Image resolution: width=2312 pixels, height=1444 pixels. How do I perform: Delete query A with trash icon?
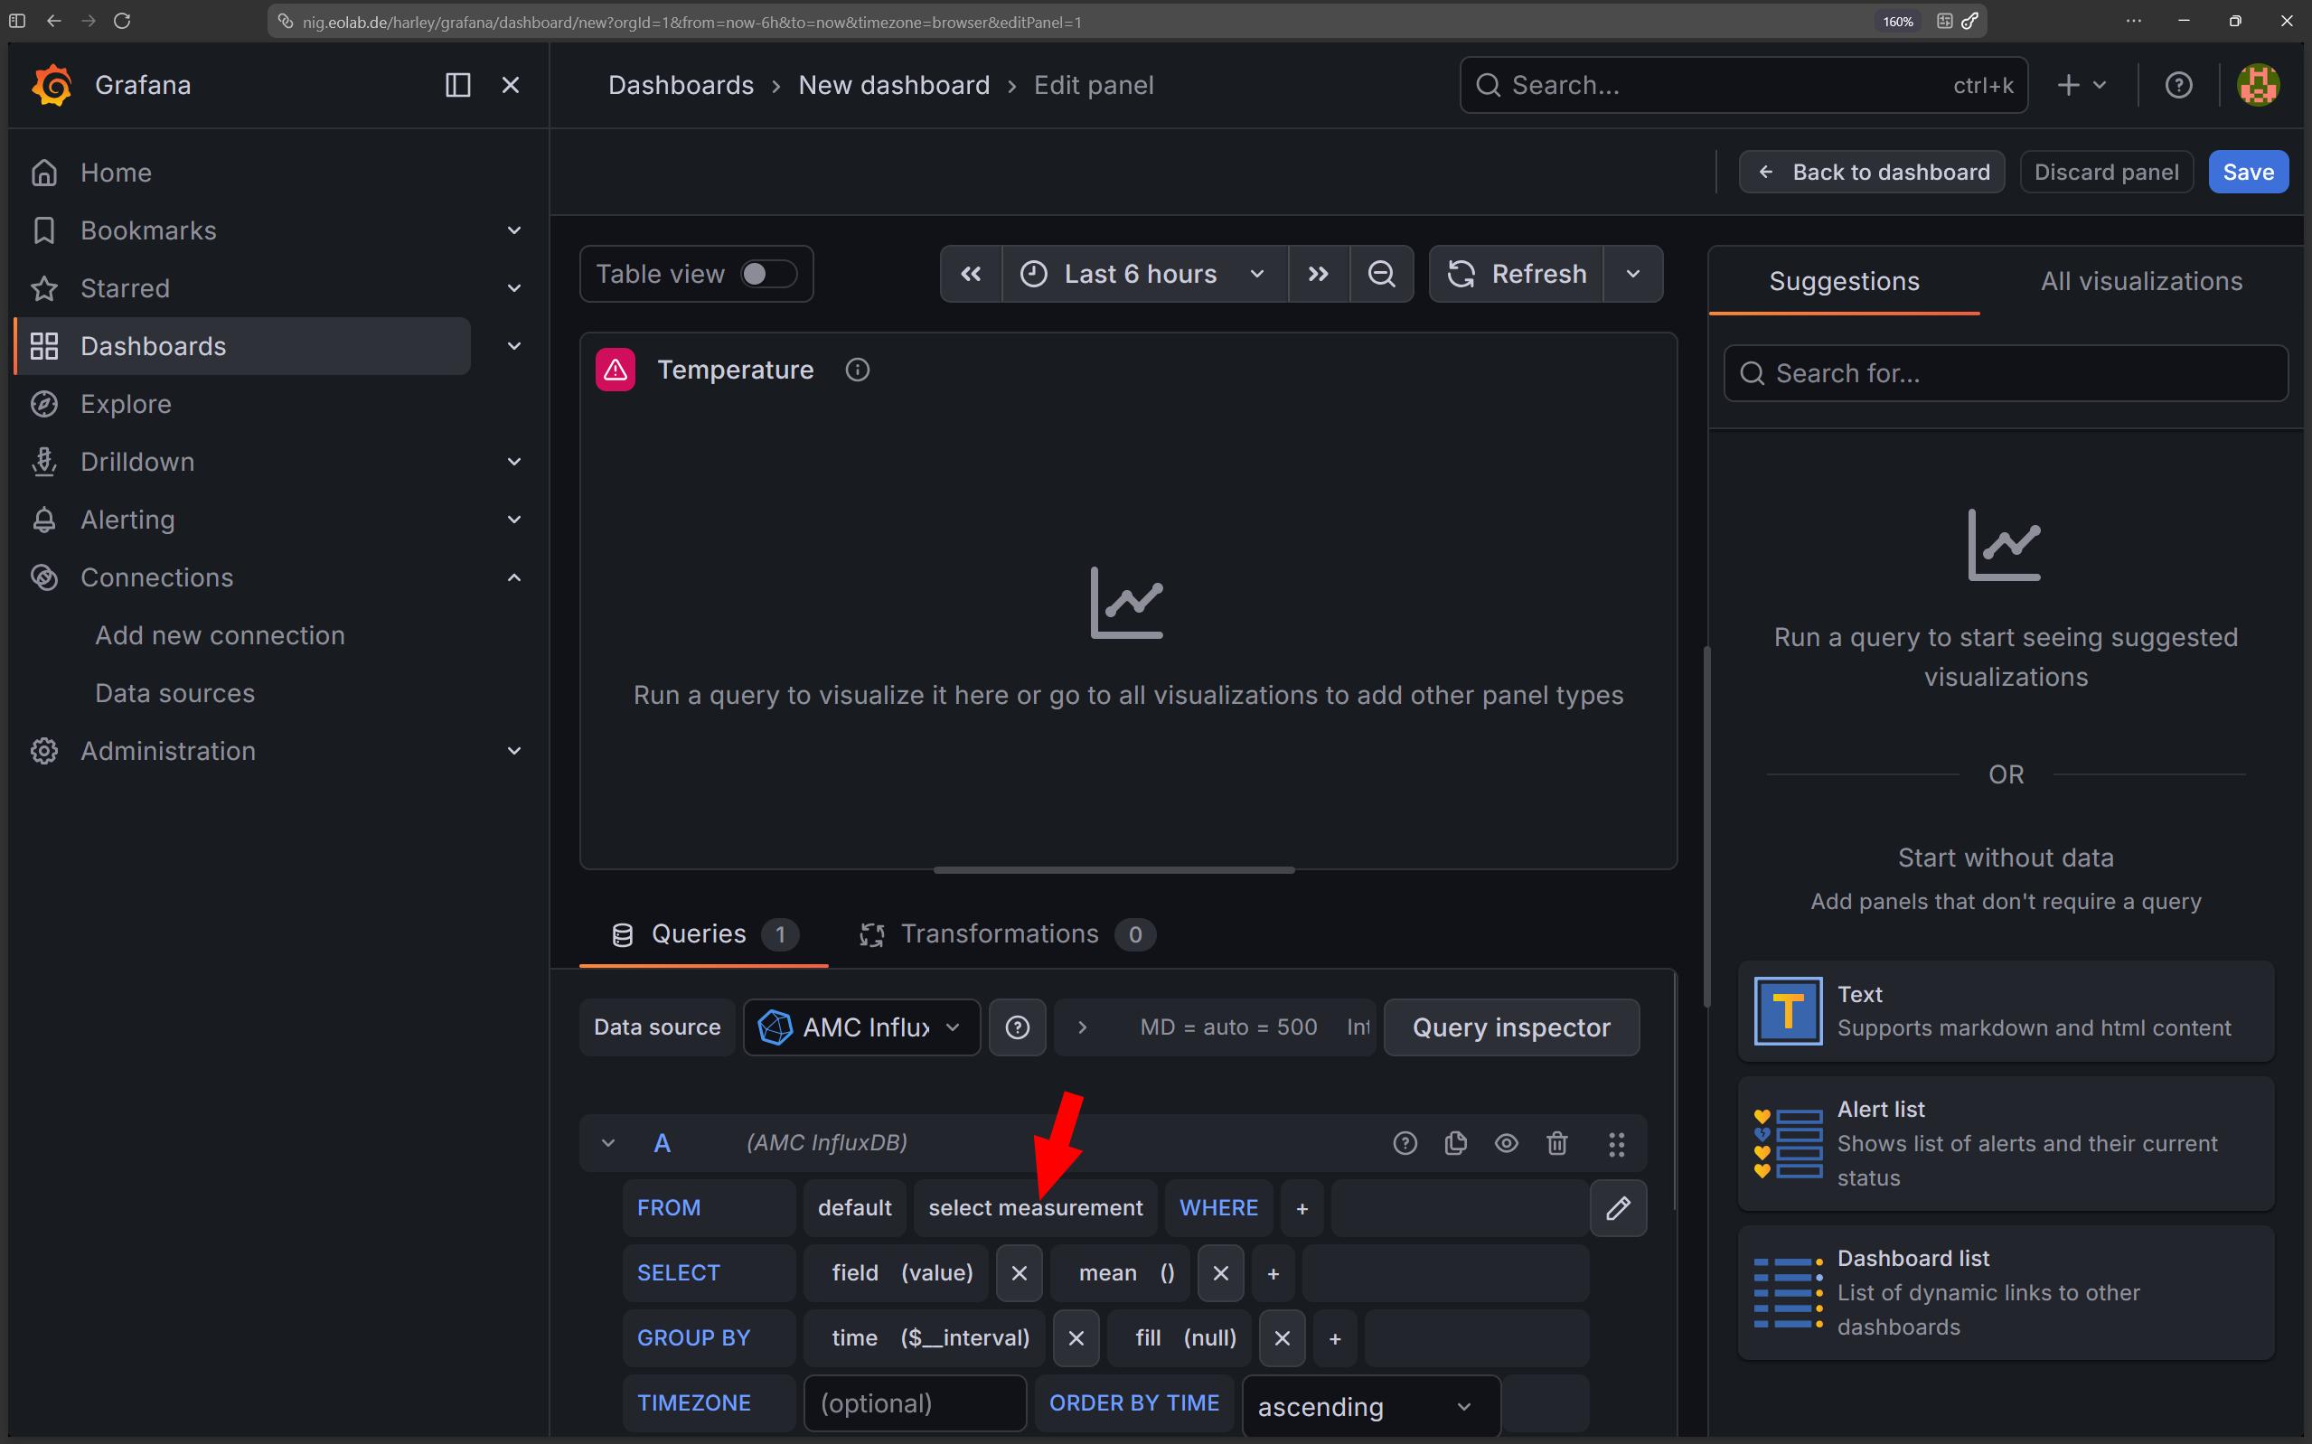click(1556, 1143)
